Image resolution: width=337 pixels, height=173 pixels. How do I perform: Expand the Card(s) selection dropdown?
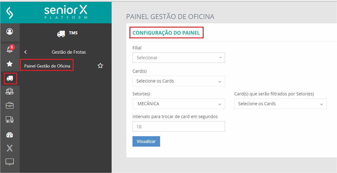click(178, 81)
